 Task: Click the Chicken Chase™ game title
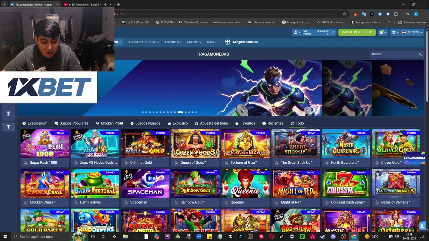point(43,202)
